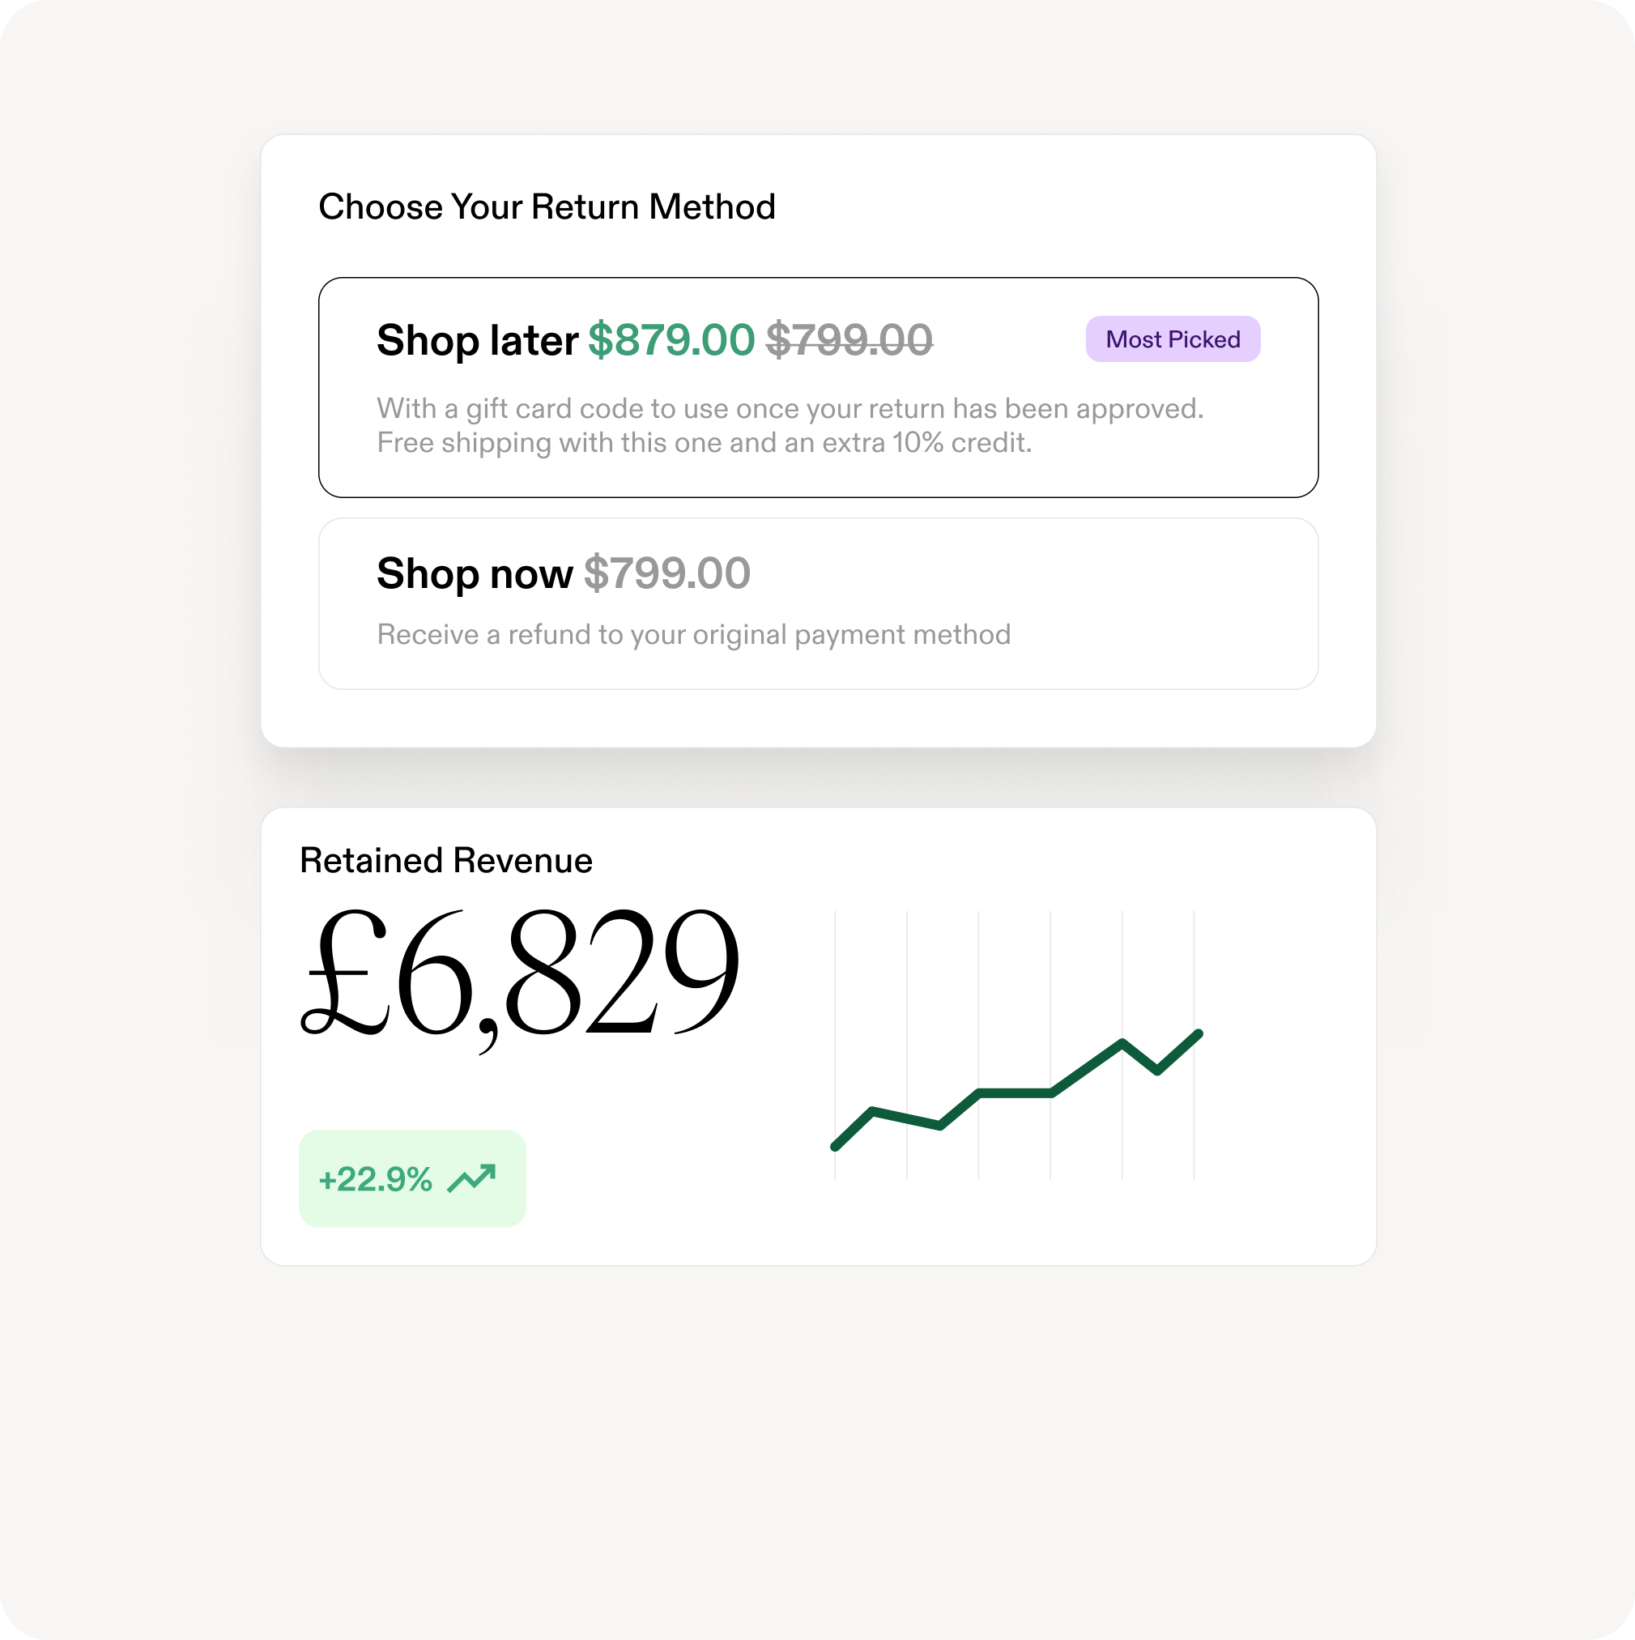Select the Shop later return option

818,387
